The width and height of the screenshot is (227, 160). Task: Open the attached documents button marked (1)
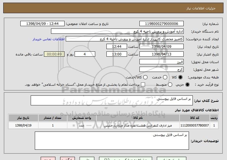[126, 159]
